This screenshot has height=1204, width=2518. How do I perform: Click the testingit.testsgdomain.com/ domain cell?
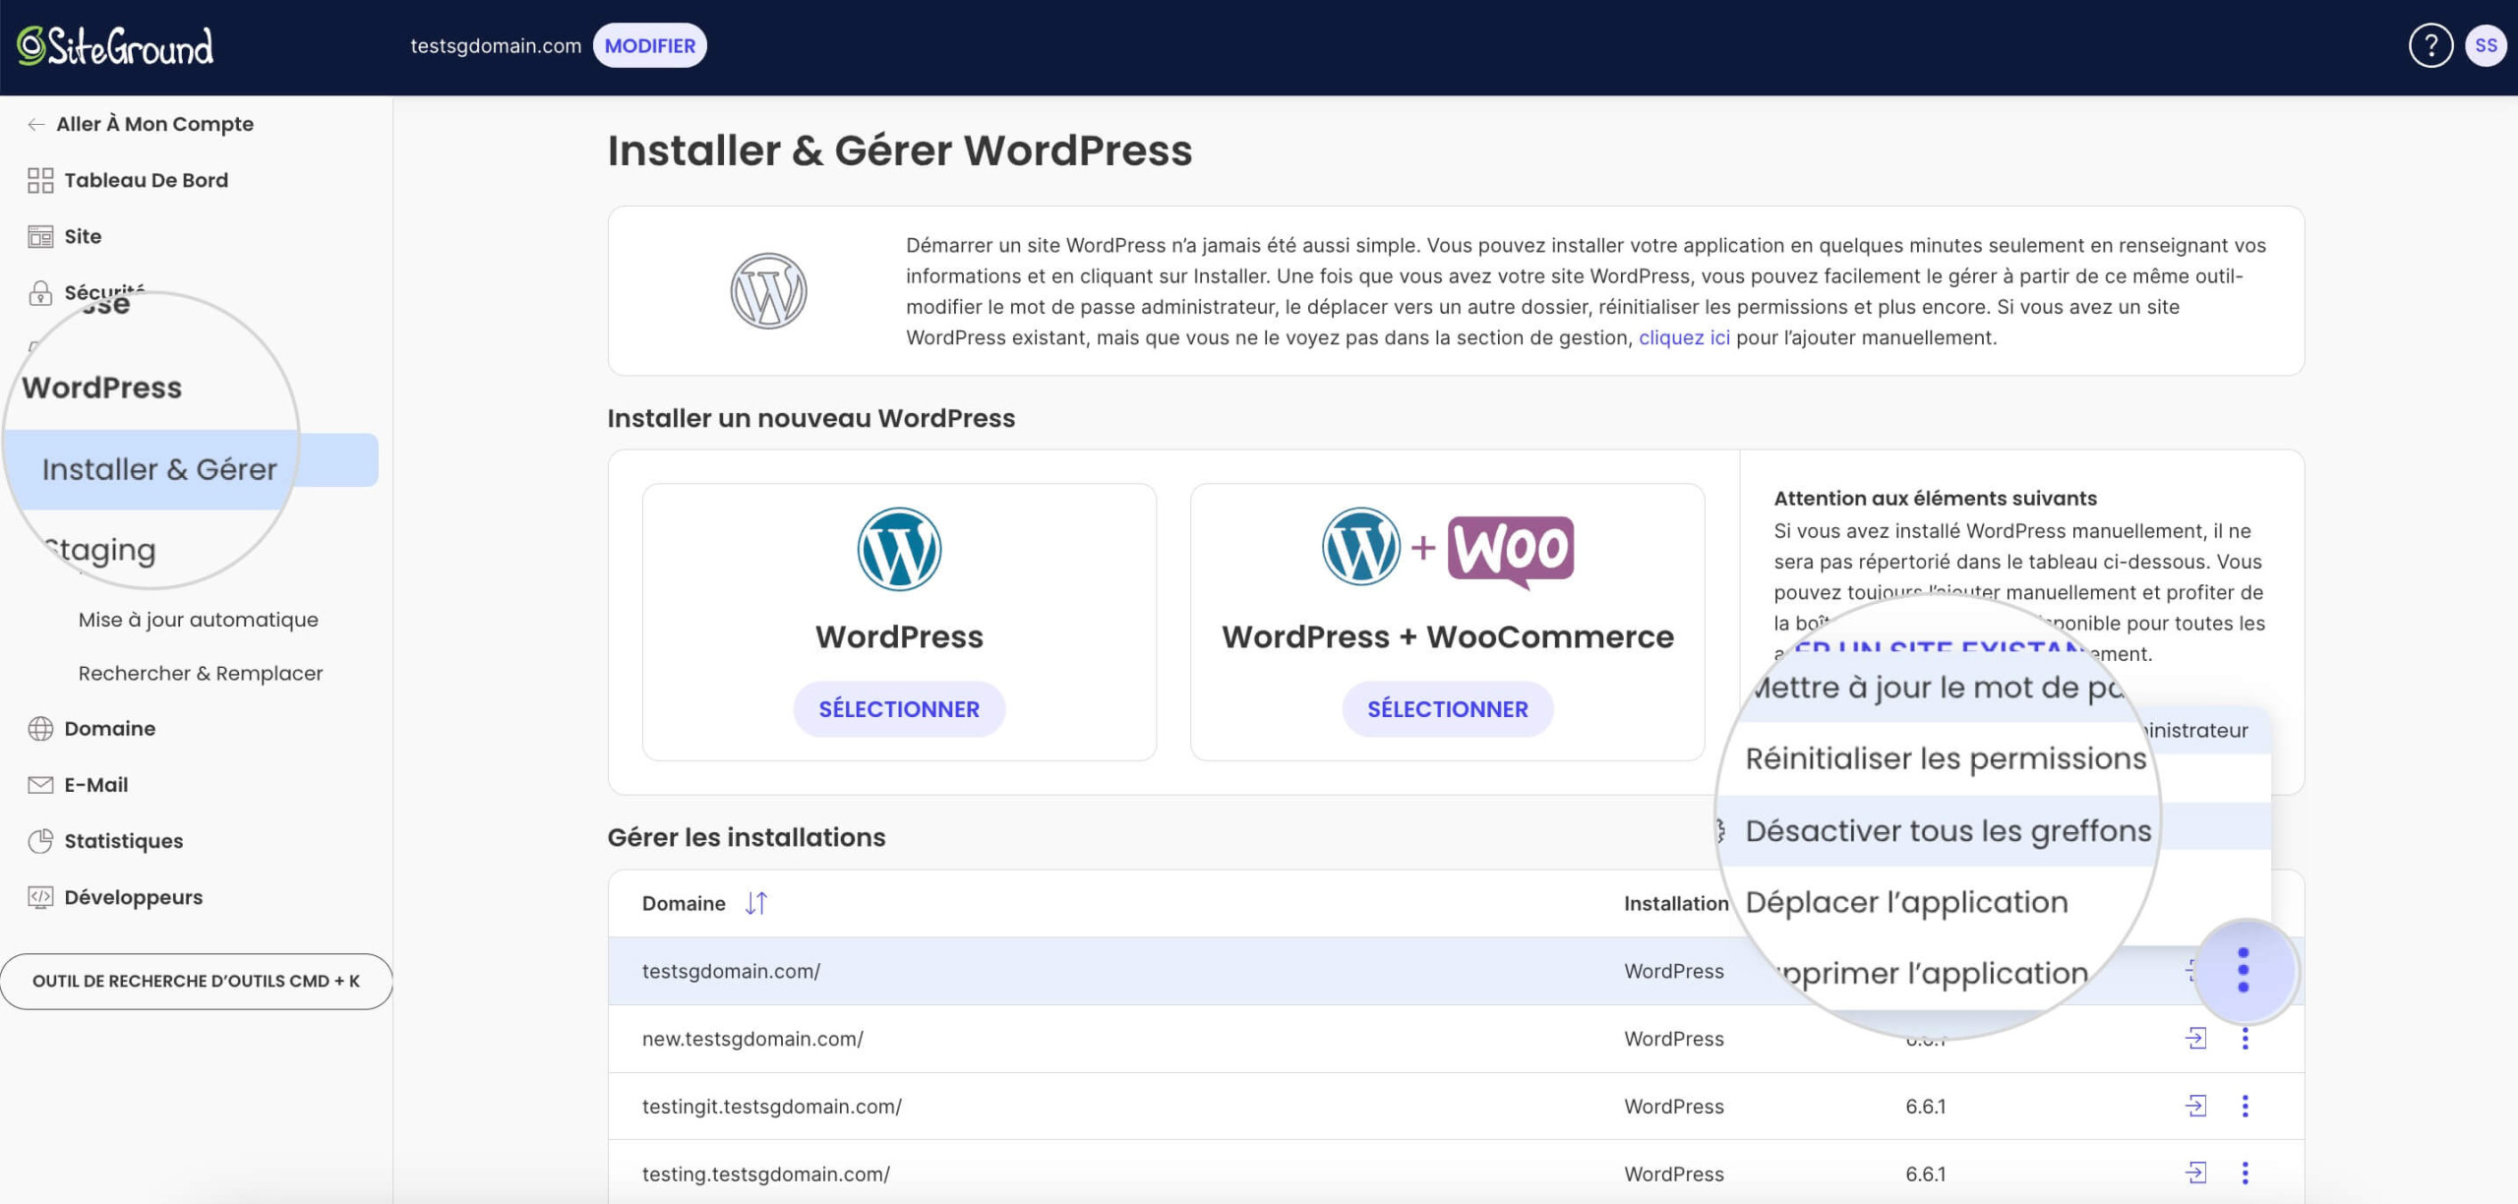pos(771,1106)
